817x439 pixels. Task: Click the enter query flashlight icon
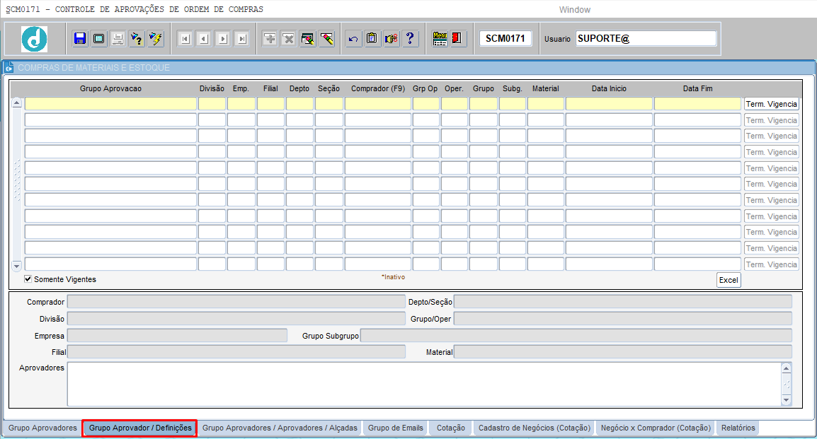pyautogui.click(x=137, y=38)
